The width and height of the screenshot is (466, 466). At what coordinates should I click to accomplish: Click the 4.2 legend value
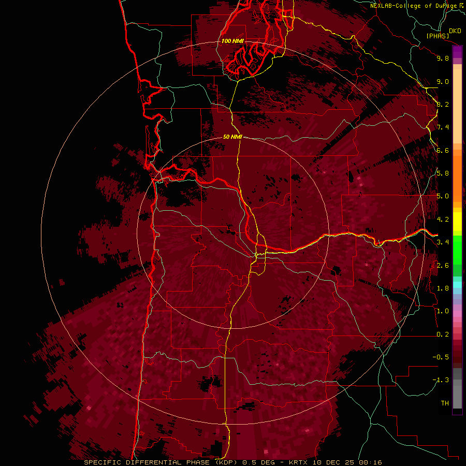(443, 220)
